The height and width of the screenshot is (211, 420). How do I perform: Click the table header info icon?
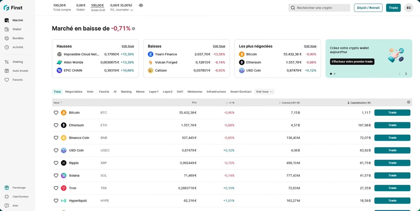[409, 102]
